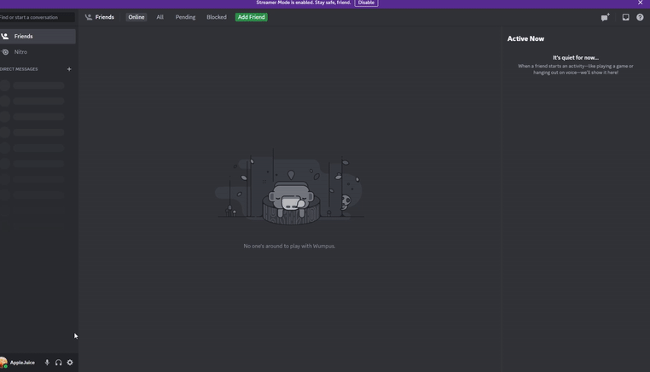Switch to the Pending tab
Screen dimensions: 650x372
(185, 17)
